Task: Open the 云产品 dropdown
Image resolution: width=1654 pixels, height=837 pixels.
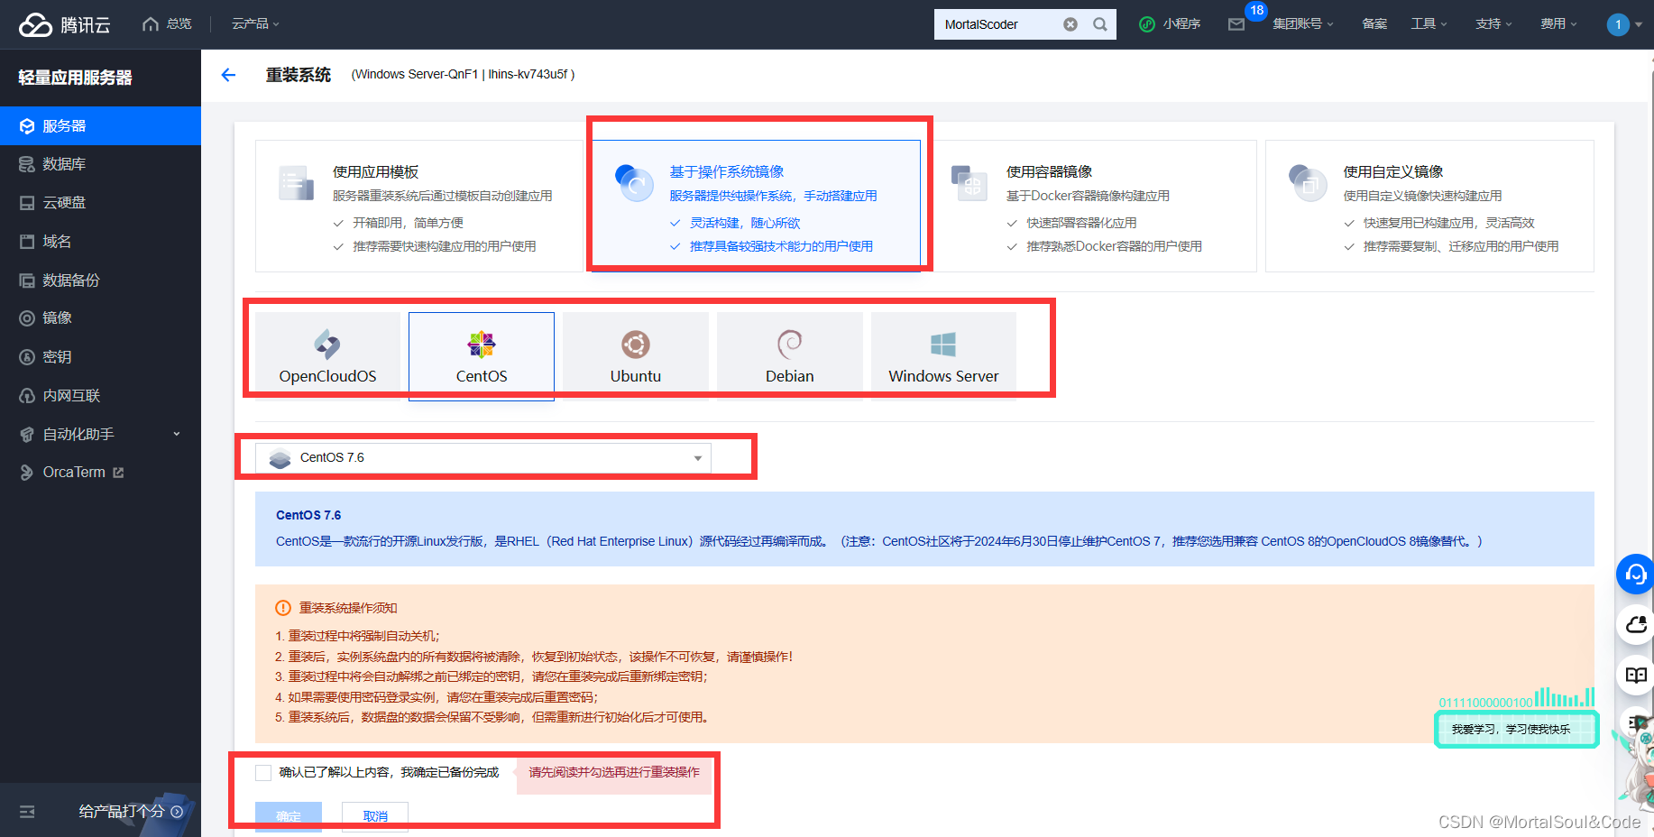Action: [255, 24]
